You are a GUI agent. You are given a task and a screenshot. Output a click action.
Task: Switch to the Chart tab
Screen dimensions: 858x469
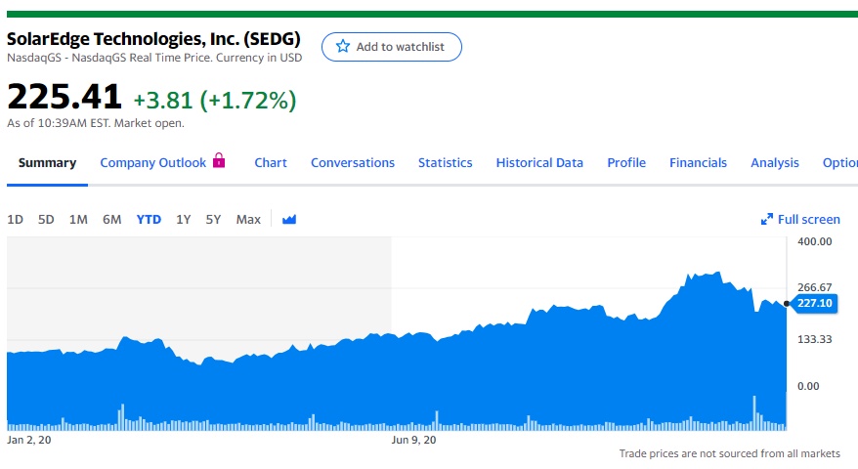click(271, 162)
